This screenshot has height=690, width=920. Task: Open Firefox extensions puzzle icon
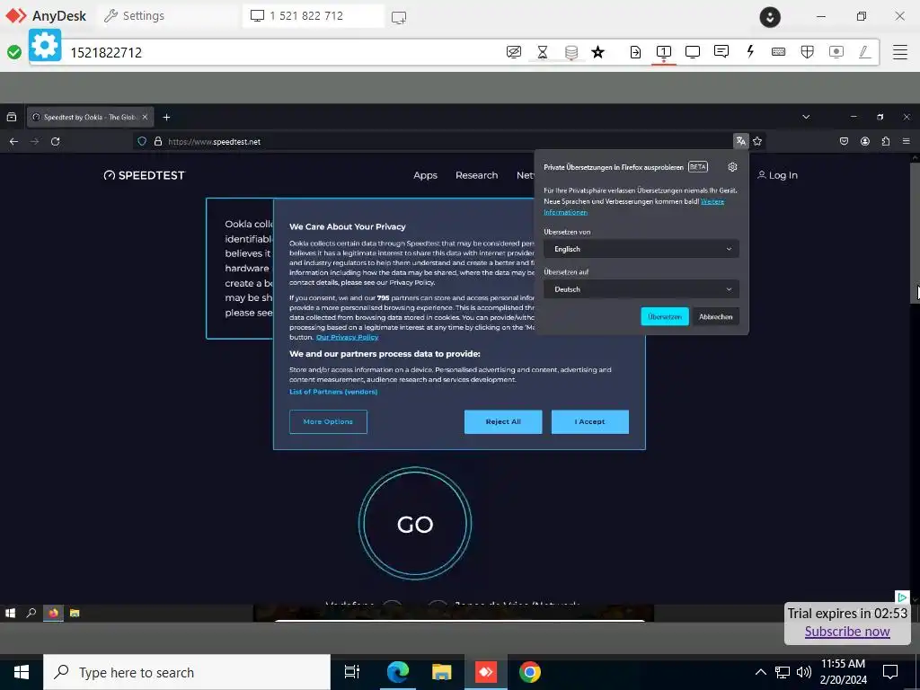pos(885,141)
